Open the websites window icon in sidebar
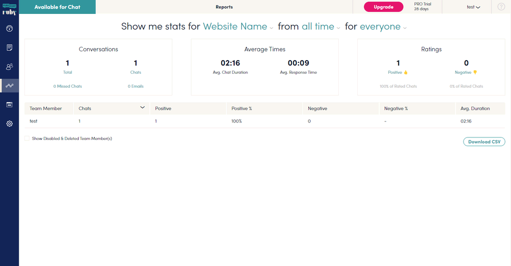Viewport: 511px width, 266px height. click(9, 105)
